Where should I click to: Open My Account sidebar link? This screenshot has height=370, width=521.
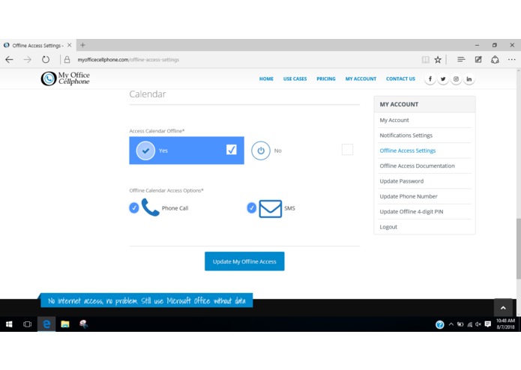(x=394, y=120)
